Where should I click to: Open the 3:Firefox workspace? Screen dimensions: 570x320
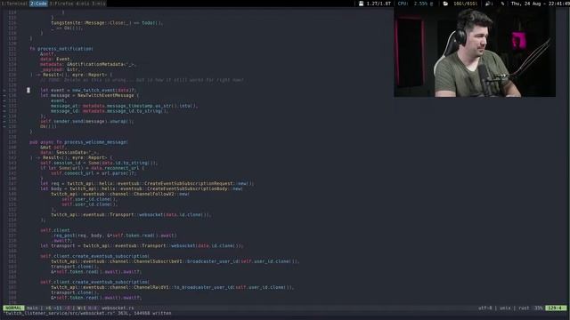pyautogui.click(x=61, y=4)
